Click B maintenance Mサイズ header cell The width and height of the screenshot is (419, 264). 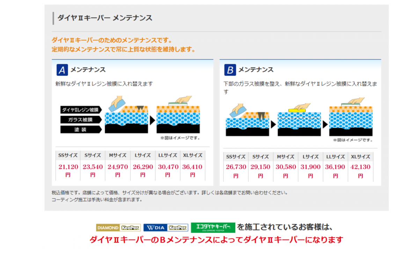286,157
